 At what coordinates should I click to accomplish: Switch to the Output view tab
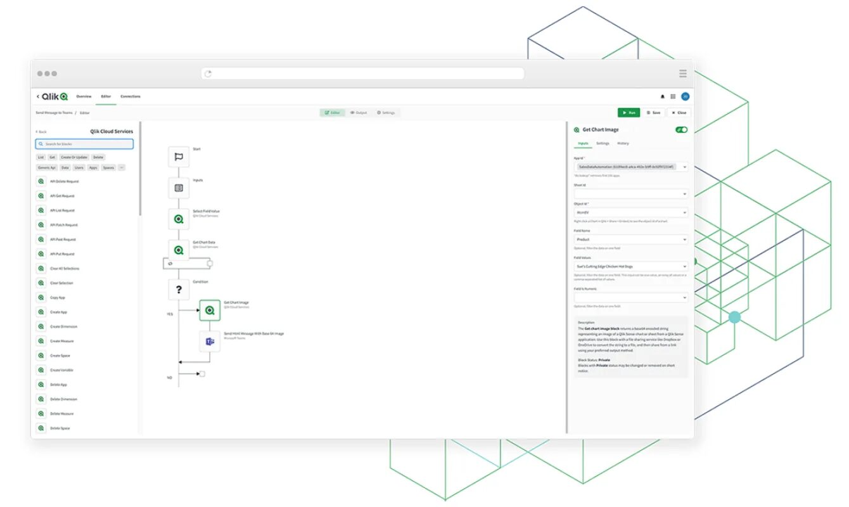(359, 113)
